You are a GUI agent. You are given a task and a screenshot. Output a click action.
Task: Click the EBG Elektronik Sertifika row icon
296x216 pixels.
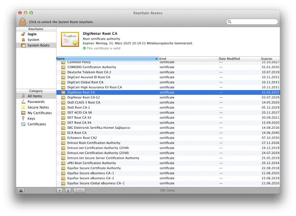63,128
